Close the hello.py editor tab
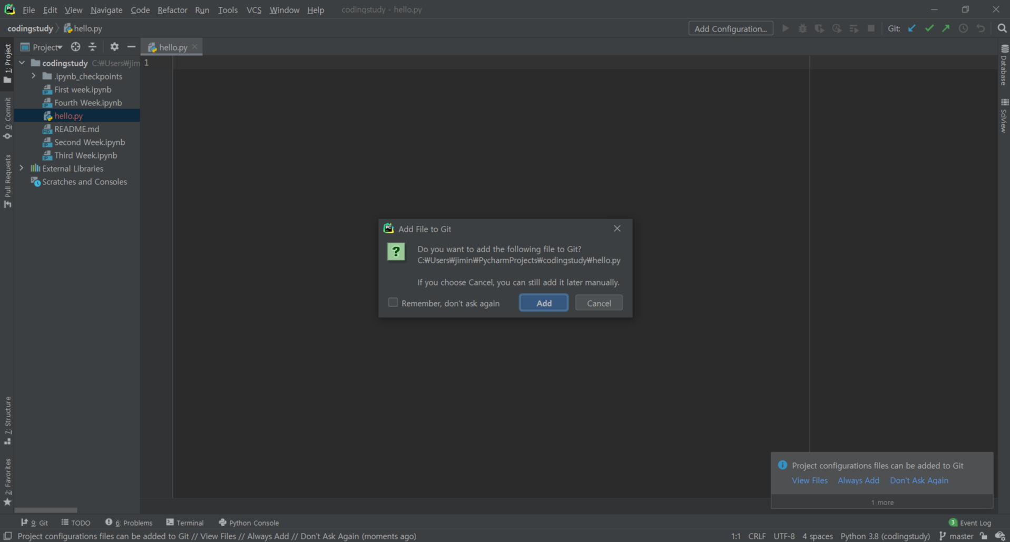 tap(195, 47)
